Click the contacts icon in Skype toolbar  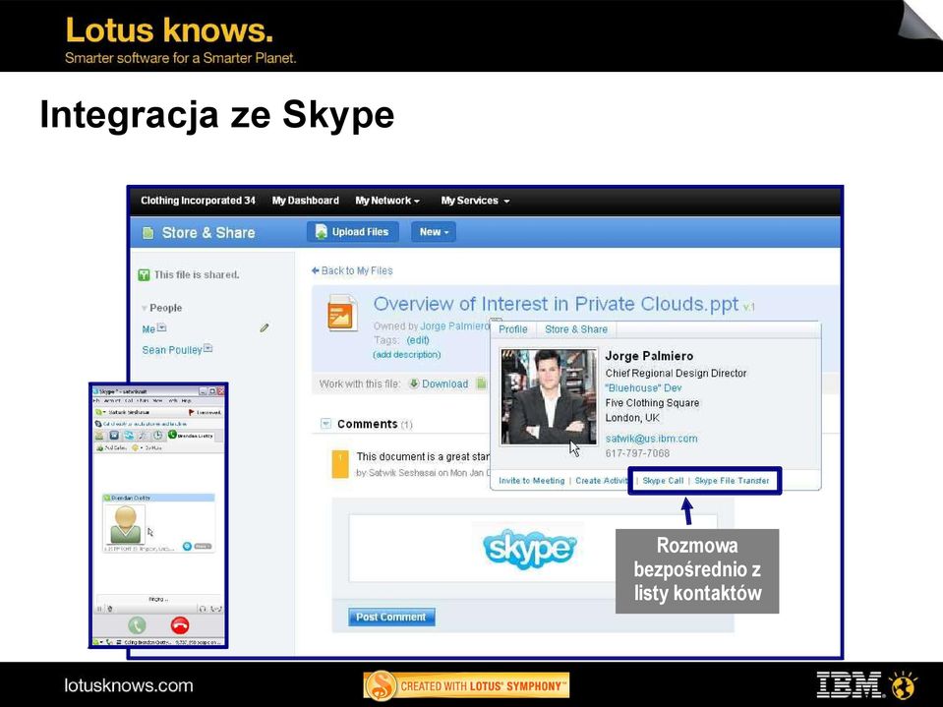point(99,436)
